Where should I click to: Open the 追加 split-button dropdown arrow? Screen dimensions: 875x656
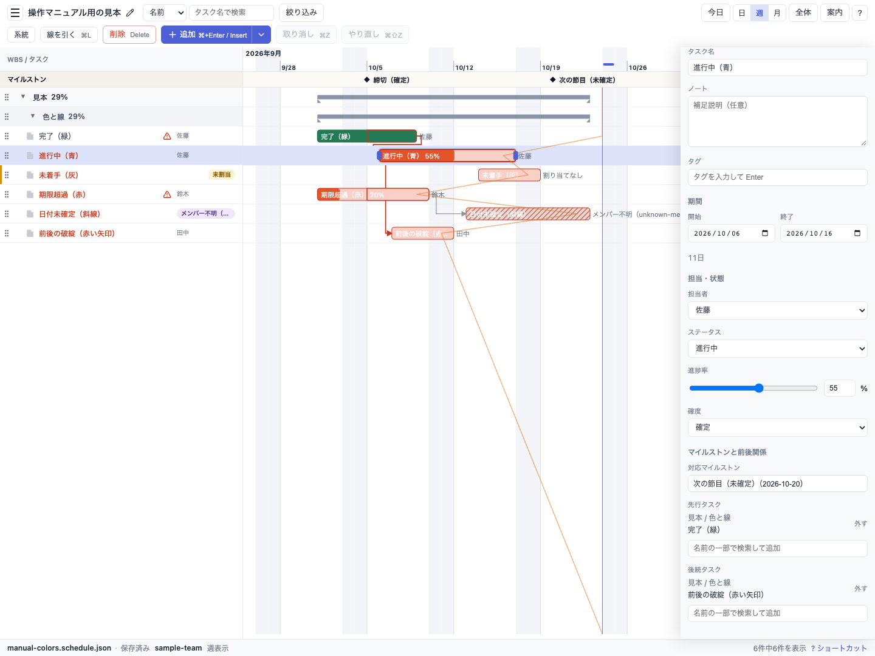pos(261,35)
